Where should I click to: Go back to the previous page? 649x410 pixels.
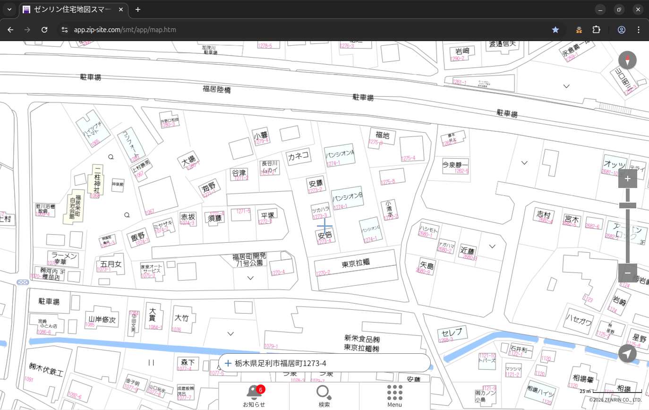[10, 30]
